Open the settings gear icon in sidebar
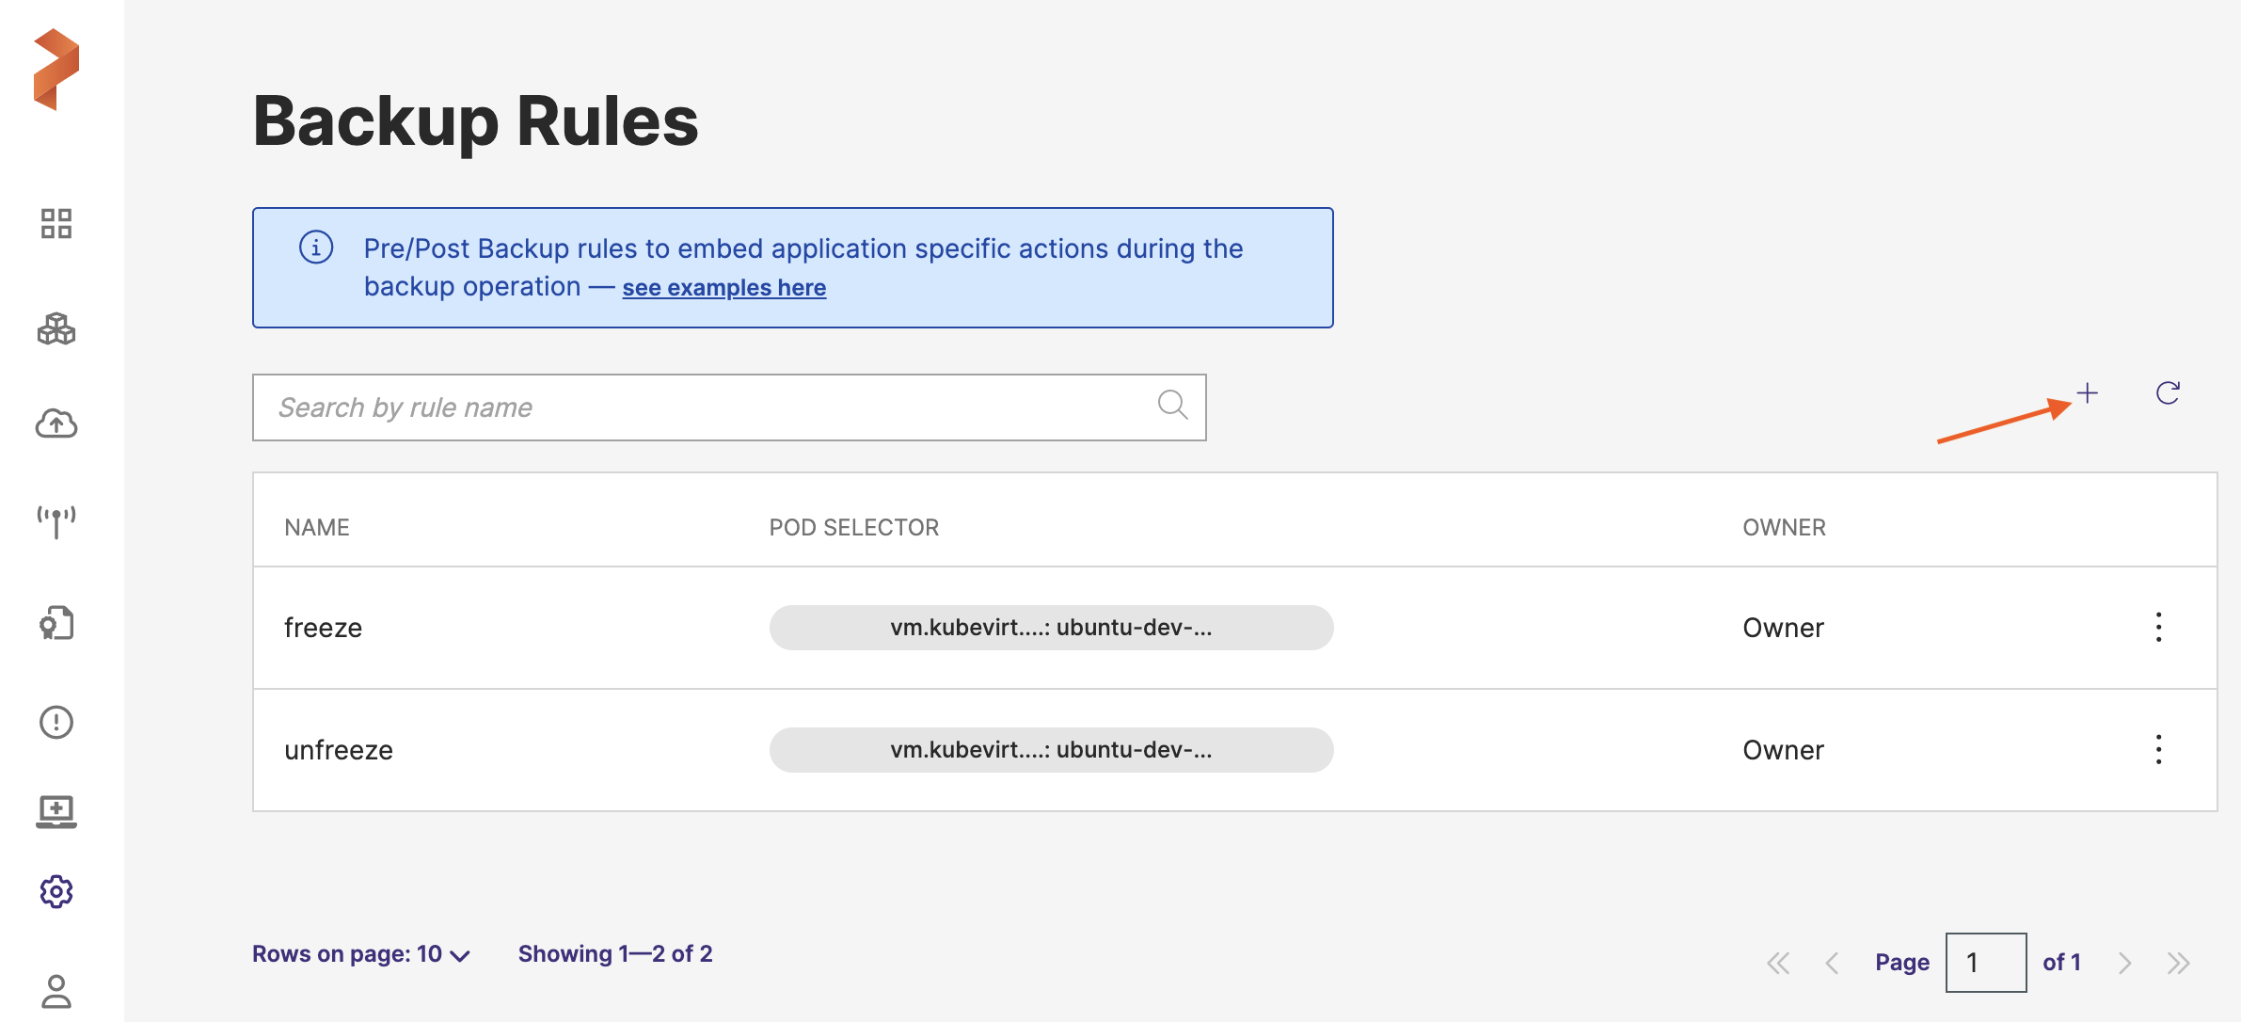 pyautogui.click(x=56, y=891)
